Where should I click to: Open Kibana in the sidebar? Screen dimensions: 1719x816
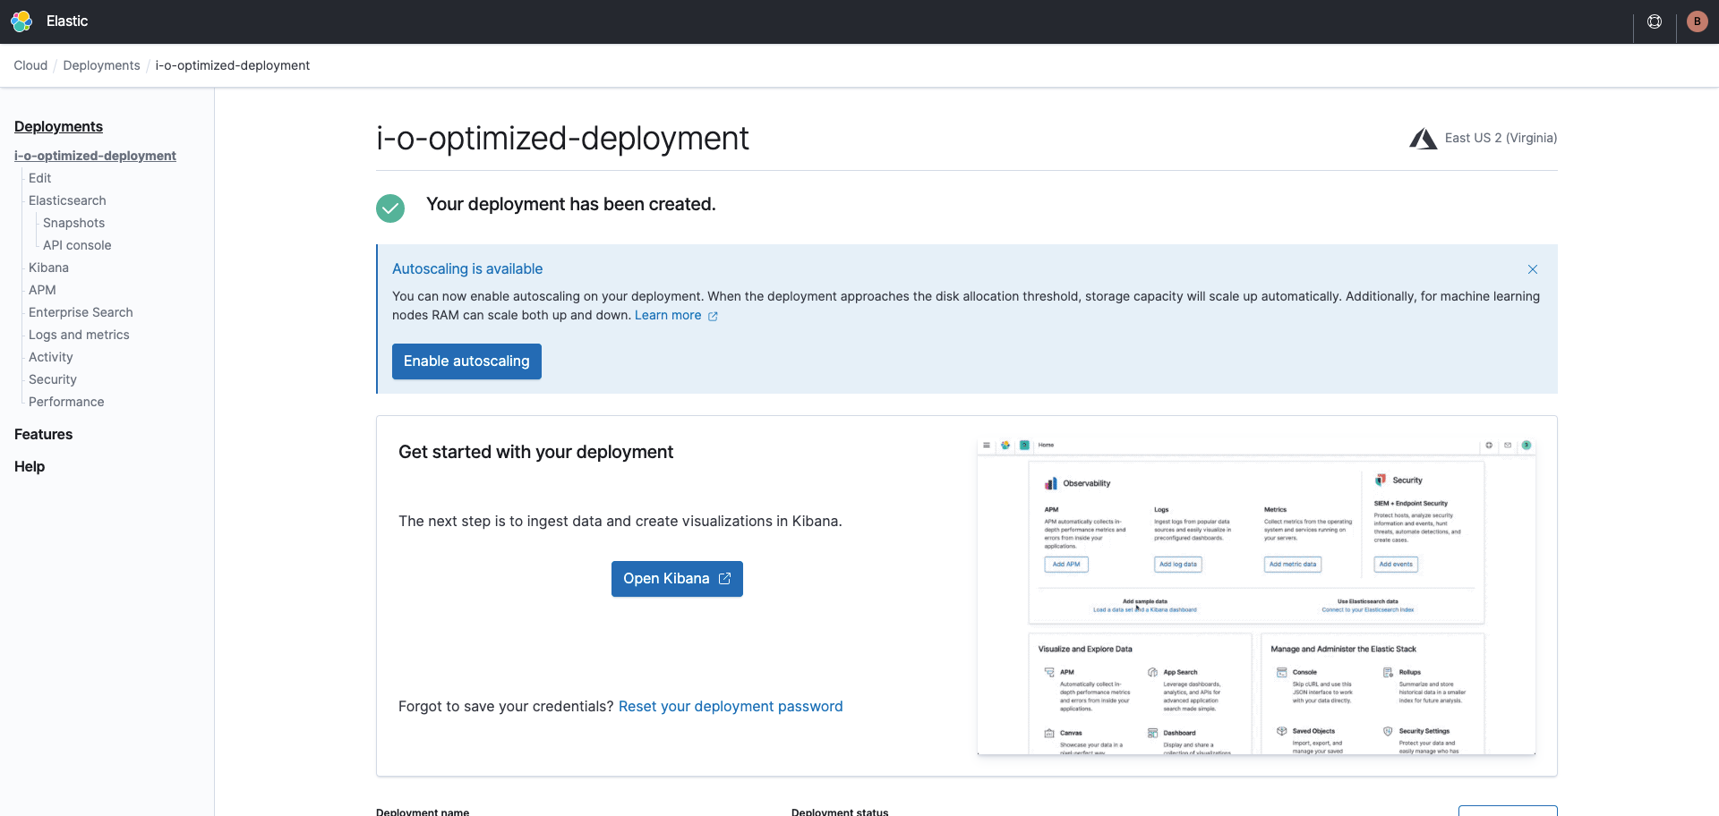coord(48,268)
